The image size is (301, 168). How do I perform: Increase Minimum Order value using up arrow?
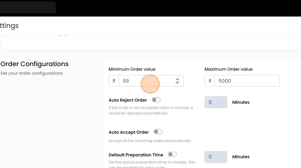click(x=177, y=79)
